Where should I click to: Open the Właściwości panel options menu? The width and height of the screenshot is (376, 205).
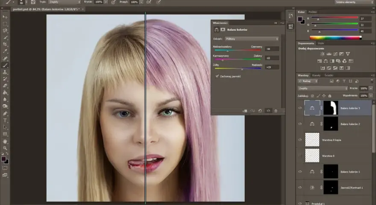pos(282,23)
